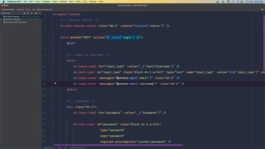Open the View menu
The height and width of the screenshot is (149, 265).
coord(37,2)
